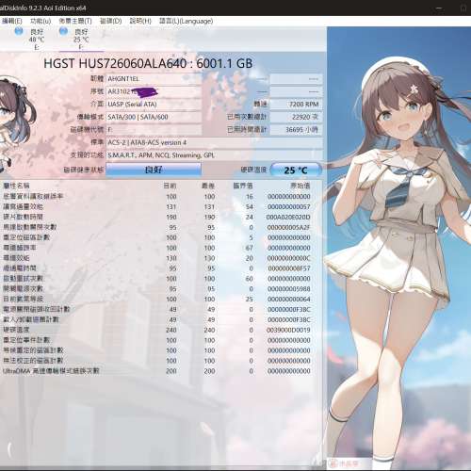Click the power-on hours 36695 field
Viewport: 471px width, 471px height.
point(296,130)
